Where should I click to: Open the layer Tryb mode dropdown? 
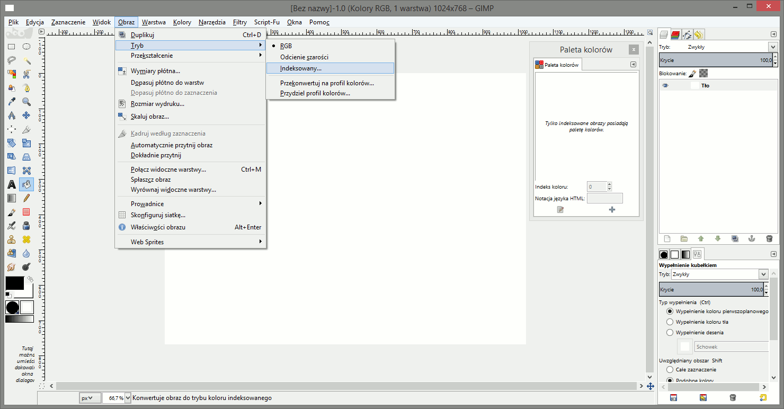point(773,47)
